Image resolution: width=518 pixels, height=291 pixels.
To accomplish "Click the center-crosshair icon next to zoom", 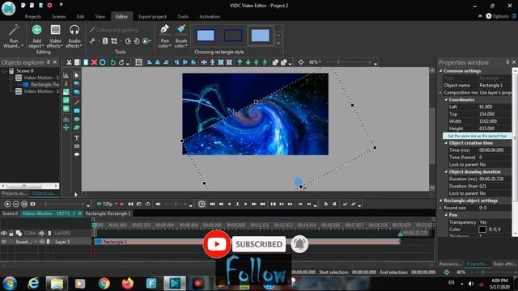I will coord(300,62).
